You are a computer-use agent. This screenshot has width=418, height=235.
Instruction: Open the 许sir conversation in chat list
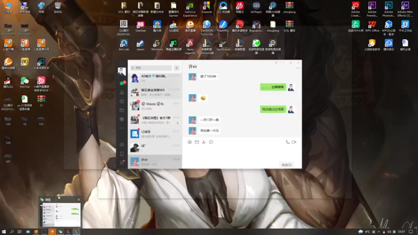click(x=155, y=161)
